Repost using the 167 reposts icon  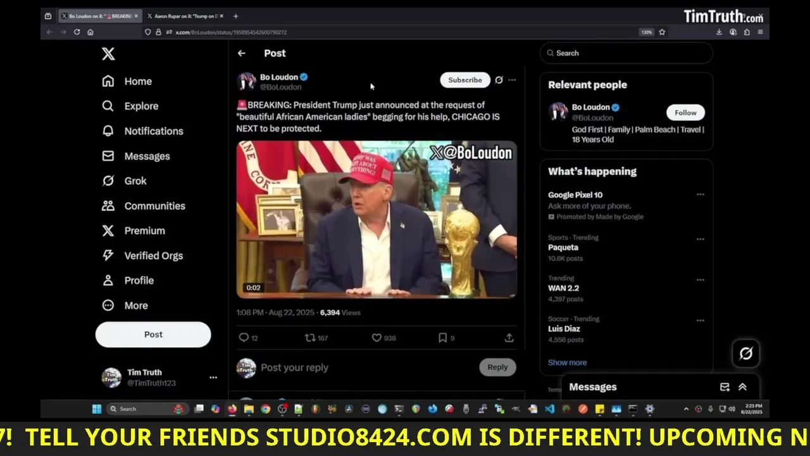pos(316,338)
